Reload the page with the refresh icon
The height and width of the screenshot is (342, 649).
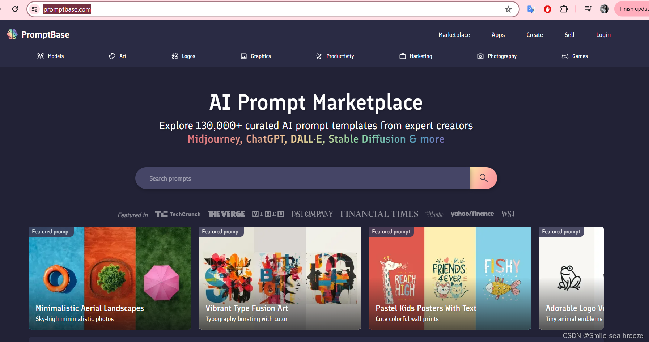tap(15, 9)
